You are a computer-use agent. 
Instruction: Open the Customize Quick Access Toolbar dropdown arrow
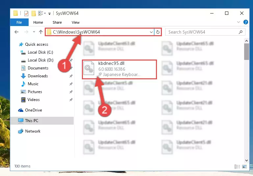(x=50, y=14)
